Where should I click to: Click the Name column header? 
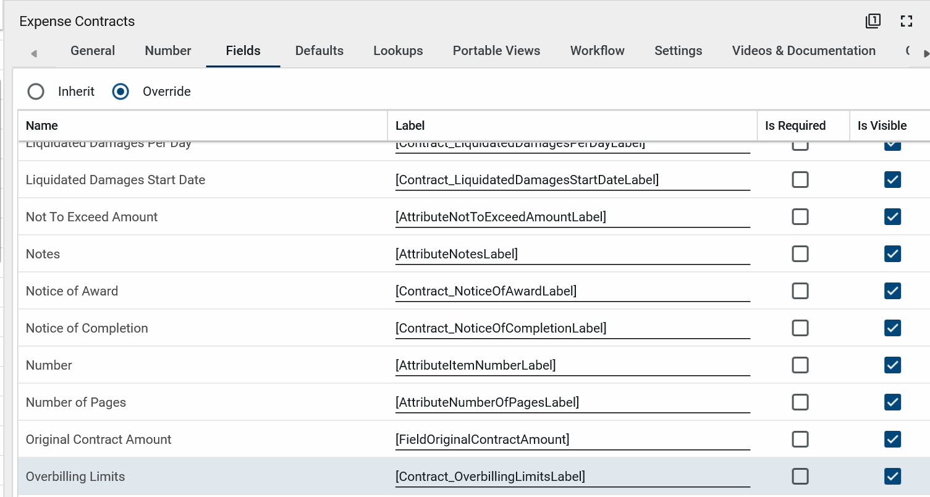[x=42, y=125]
